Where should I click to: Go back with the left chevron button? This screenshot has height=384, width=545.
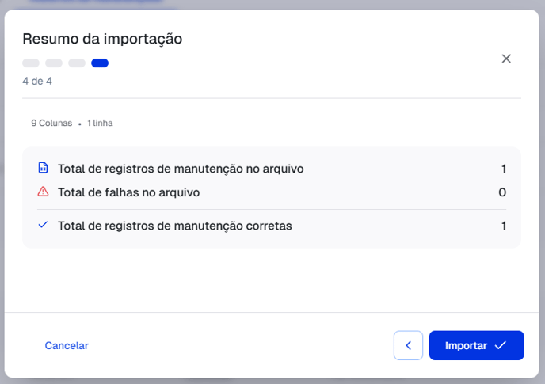[x=408, y=345]
